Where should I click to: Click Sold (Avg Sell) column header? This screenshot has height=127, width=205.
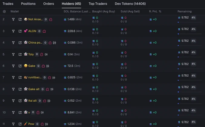pos(130,11)
